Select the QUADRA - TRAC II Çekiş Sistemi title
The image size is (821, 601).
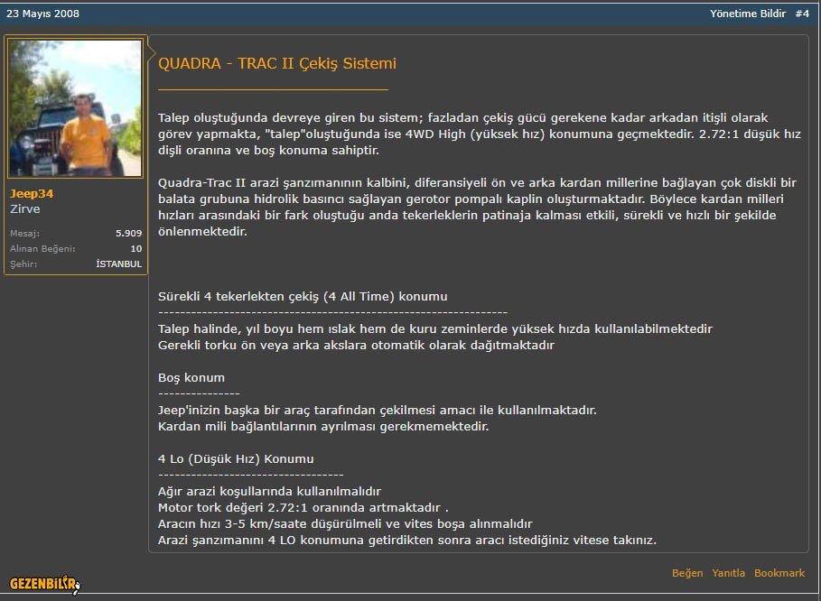coord(277,63)
